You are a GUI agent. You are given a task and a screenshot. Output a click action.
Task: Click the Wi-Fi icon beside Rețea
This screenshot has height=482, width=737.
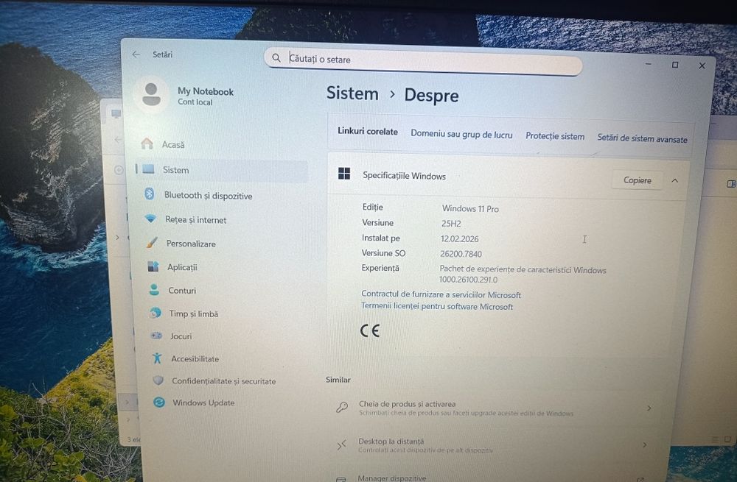coord(150,219)
